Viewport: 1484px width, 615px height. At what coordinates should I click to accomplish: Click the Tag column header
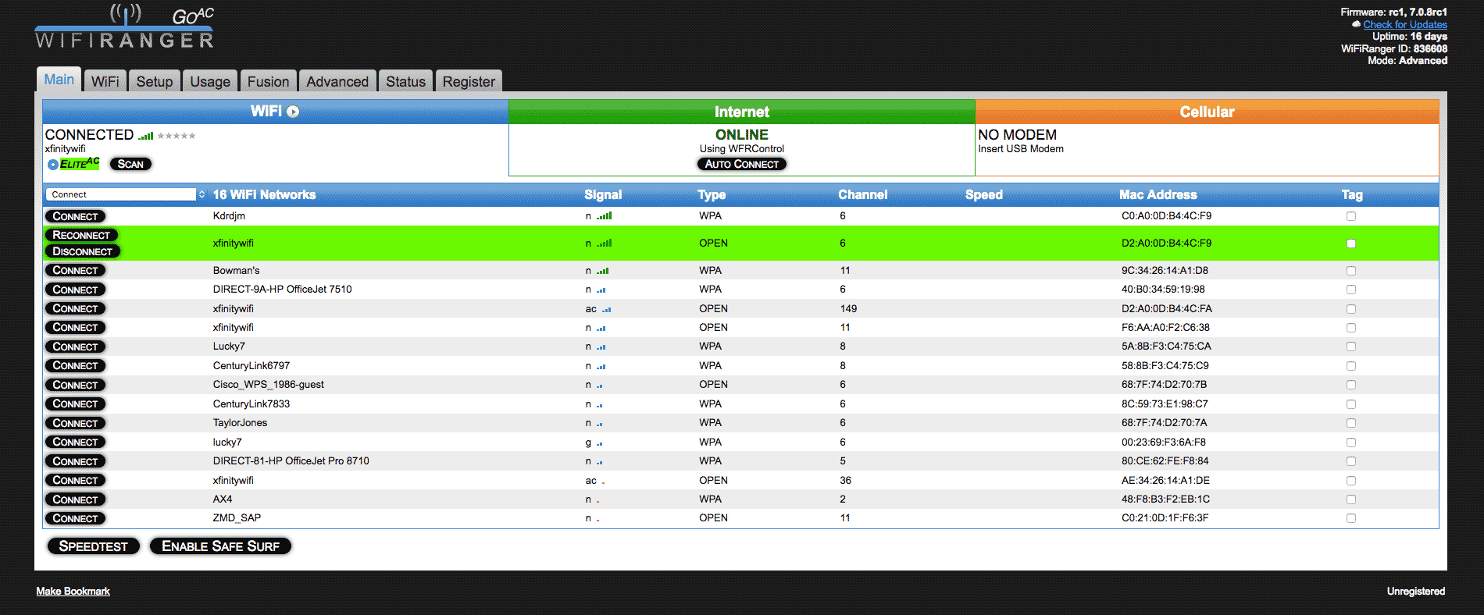pos(1352,195)
